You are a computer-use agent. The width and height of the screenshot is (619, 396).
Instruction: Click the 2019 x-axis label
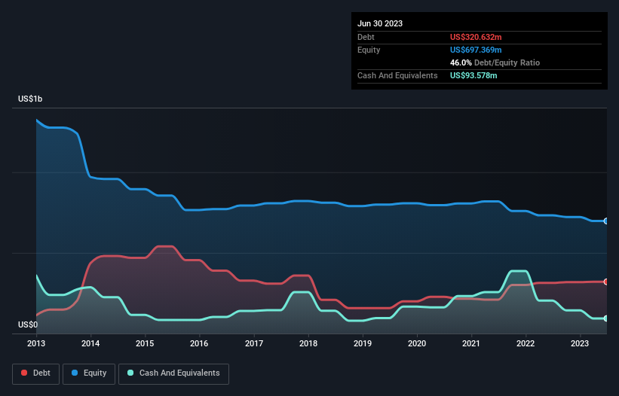[x=363, y=343]
